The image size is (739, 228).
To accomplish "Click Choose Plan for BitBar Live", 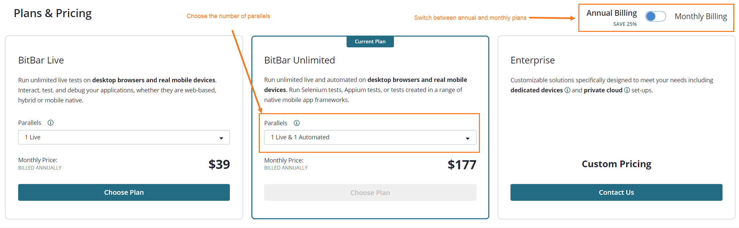I will coord(124,192).
